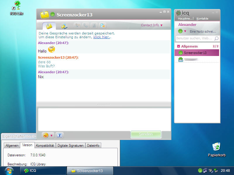
Task: Click the 'dere öö' message text
Action: (44, 62)
